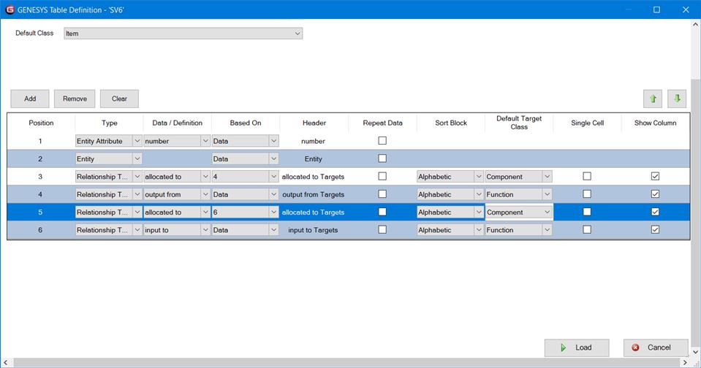Open 'input to' Data / Definition dropdown
This screenshot has width=701, height=368.
[205, 229]
